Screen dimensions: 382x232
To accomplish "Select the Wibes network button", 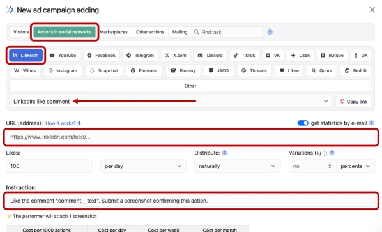I will tap(25, 71).
